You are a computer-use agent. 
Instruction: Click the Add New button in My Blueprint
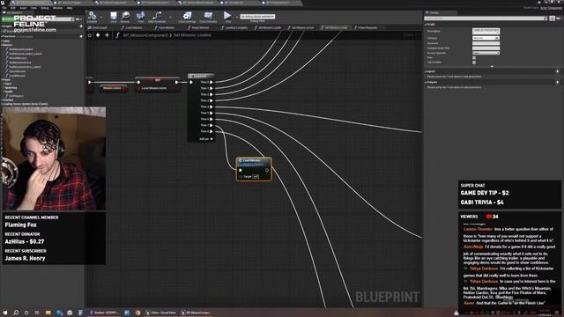(8, 19)
